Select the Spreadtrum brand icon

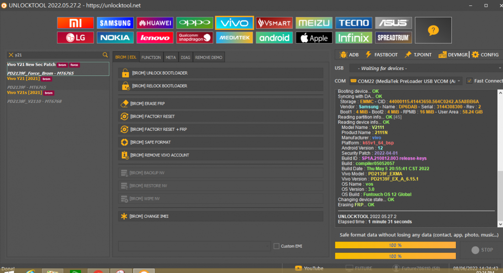[x=394, y=37]
